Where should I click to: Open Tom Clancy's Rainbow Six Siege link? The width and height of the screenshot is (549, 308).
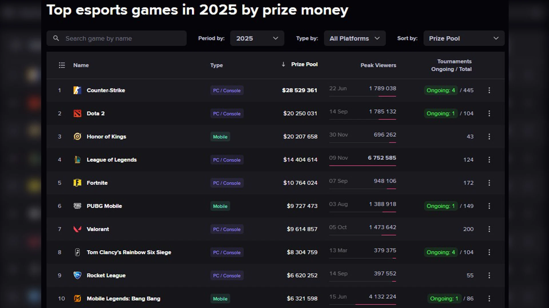pyautogui.click(x=129, y=252)
